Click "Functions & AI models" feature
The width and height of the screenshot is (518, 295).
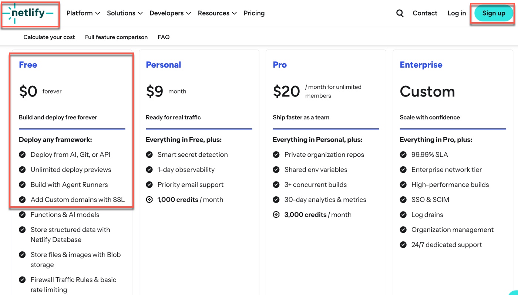coord(65,215)
